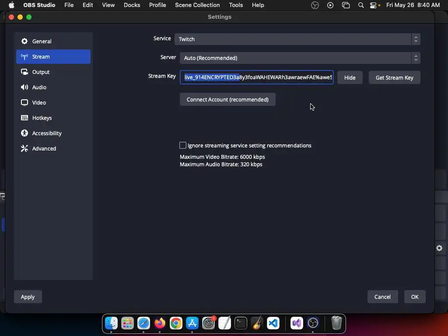Viewport: 448px width, 336px height.
Task: Click the gear icon in the main OBS window
Action: coord(439,248)
